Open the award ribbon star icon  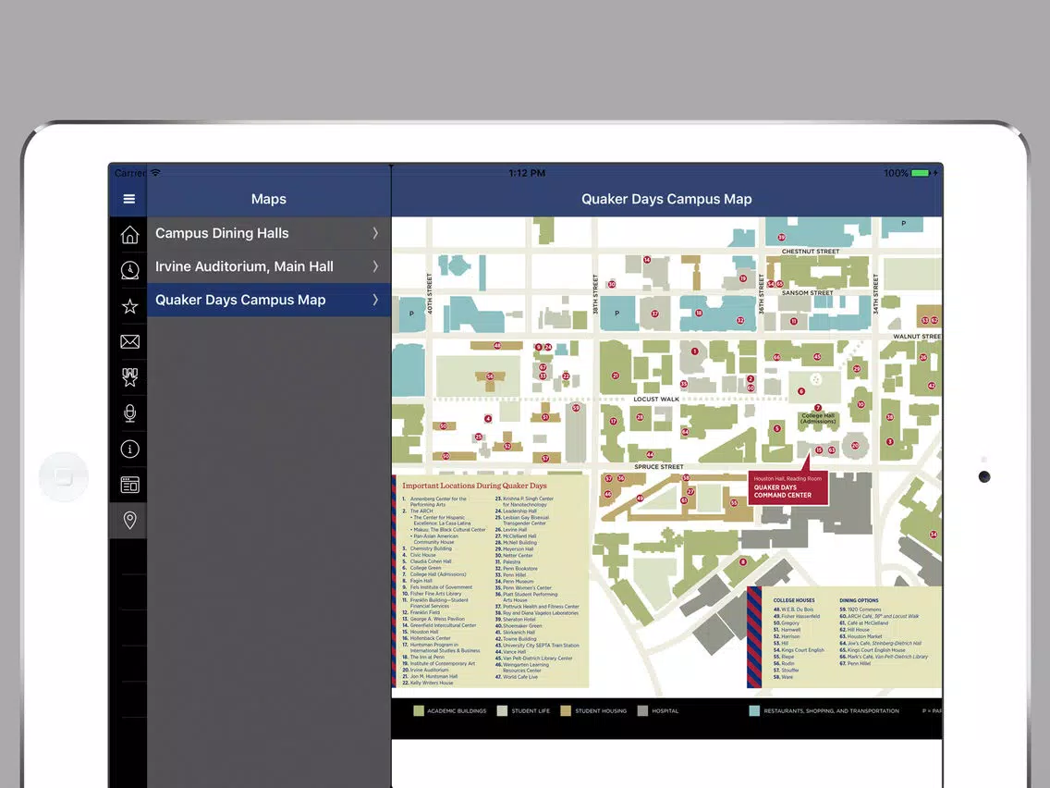[130, 377]
